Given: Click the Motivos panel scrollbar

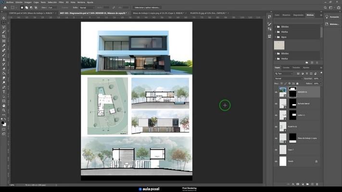Looking at the screenshot, I should [321, 33].
